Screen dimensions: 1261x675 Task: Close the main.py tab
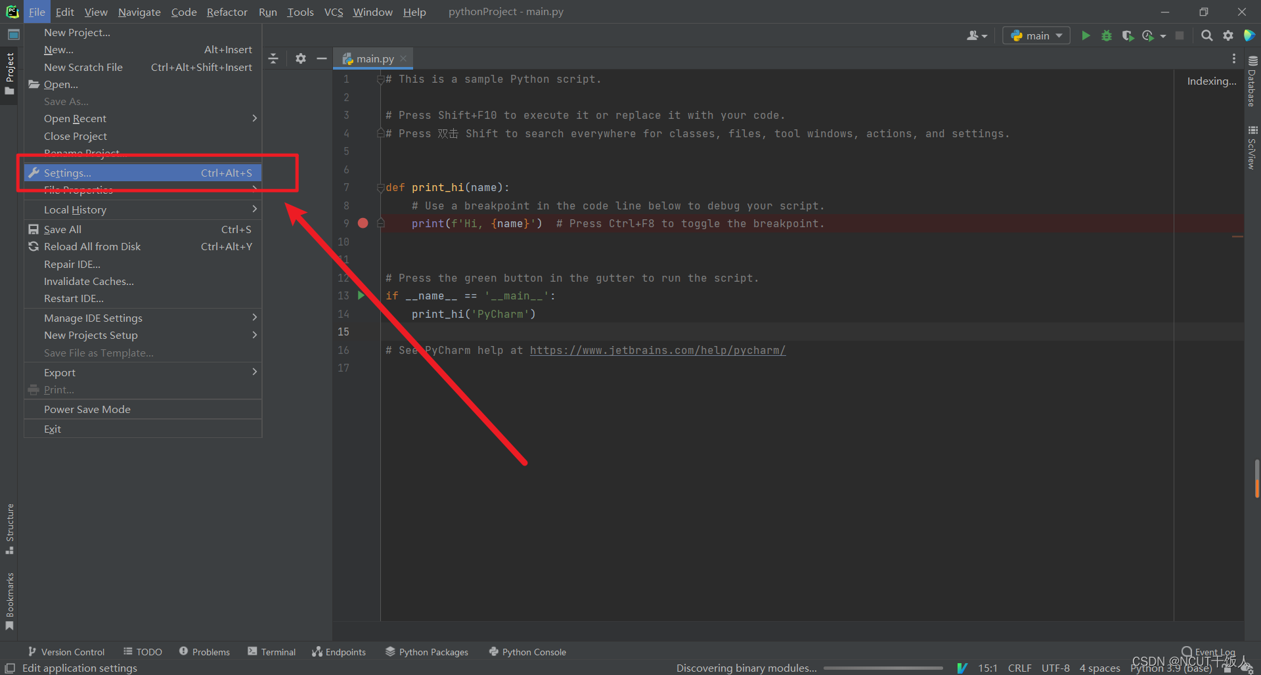pyautogui.click(x=403, y=58)
